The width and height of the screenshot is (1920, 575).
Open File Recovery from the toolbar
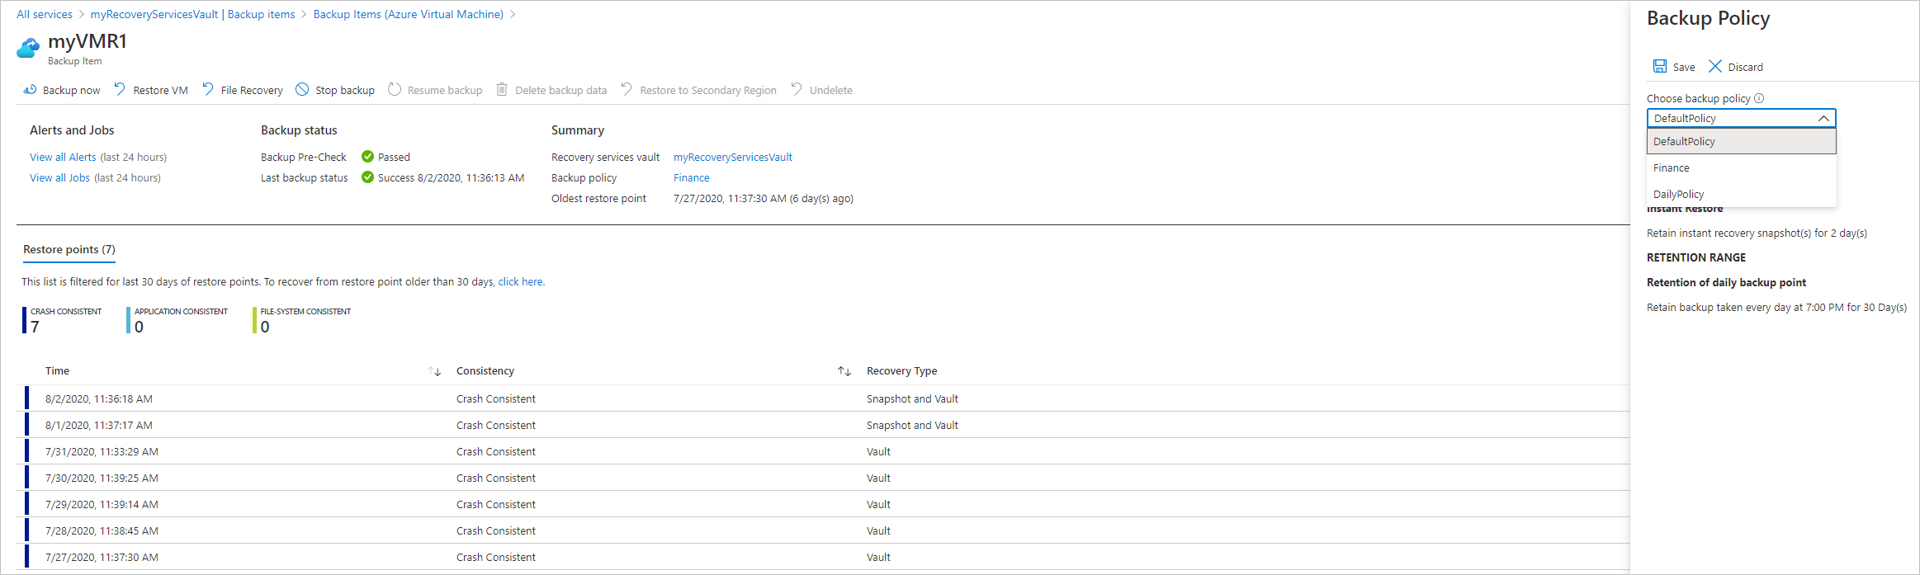click(243, 90)
